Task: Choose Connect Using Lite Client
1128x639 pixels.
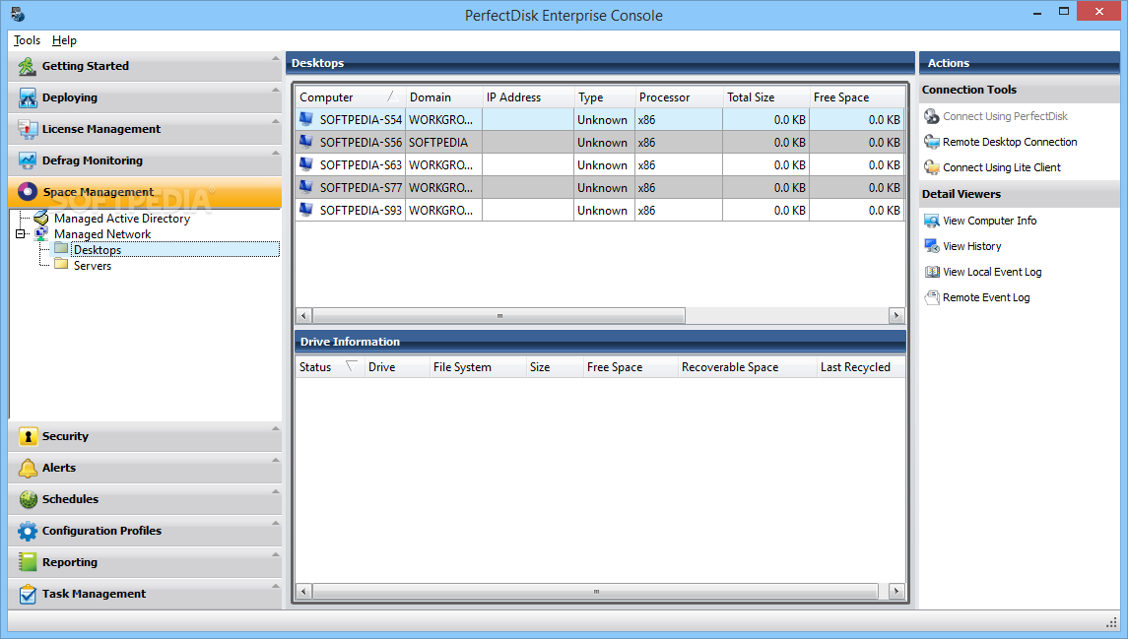Action: pos(1001,167)
